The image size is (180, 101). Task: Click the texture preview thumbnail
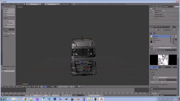click(x=163, y=60)
